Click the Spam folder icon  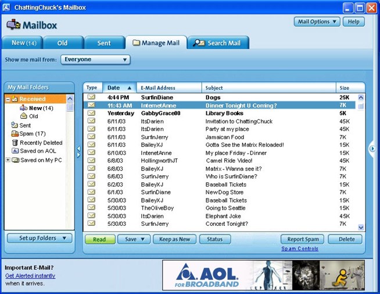coord(15,134)
